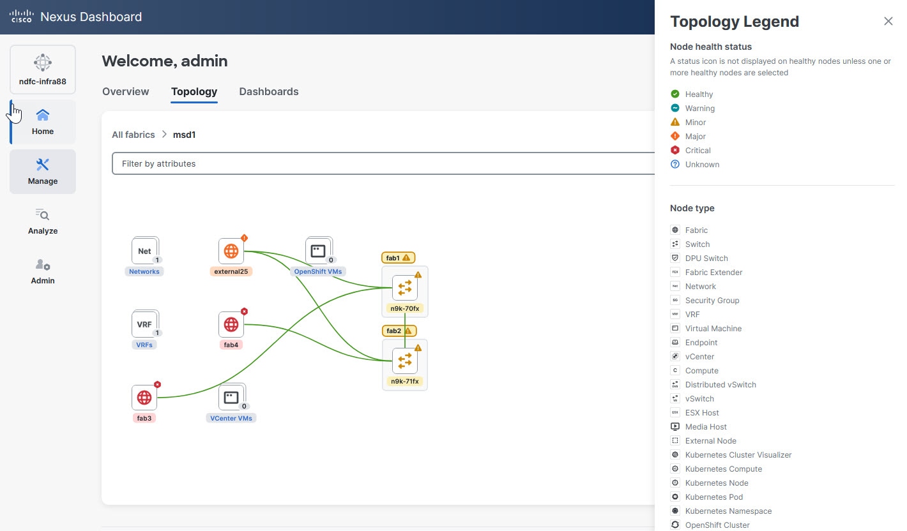The width and height of the screenshot is (907, 531).
Task: Go to Home in the sidebar
Action: (x=43, y=122)
